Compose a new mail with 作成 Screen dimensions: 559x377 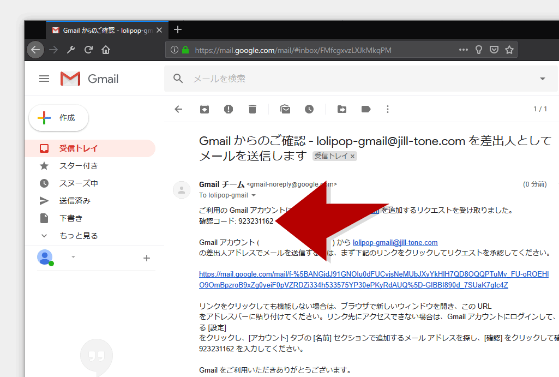(x=58, y=118)
